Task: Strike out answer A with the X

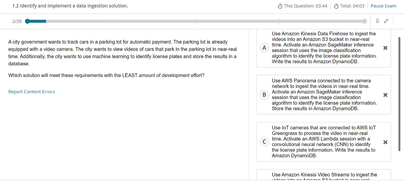Action: (385, 48)
